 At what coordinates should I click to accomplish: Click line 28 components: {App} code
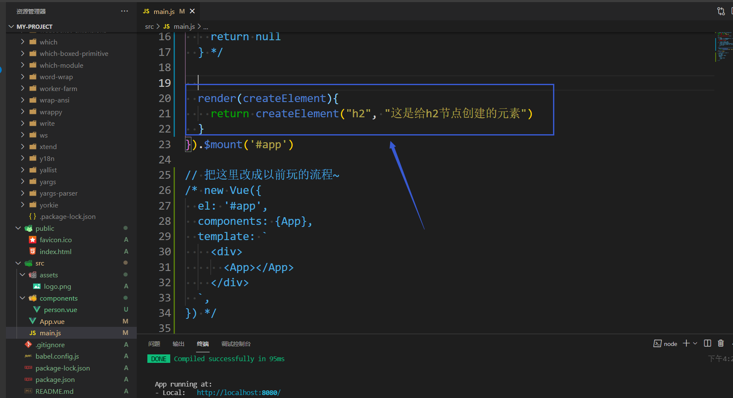coord(255,221)
